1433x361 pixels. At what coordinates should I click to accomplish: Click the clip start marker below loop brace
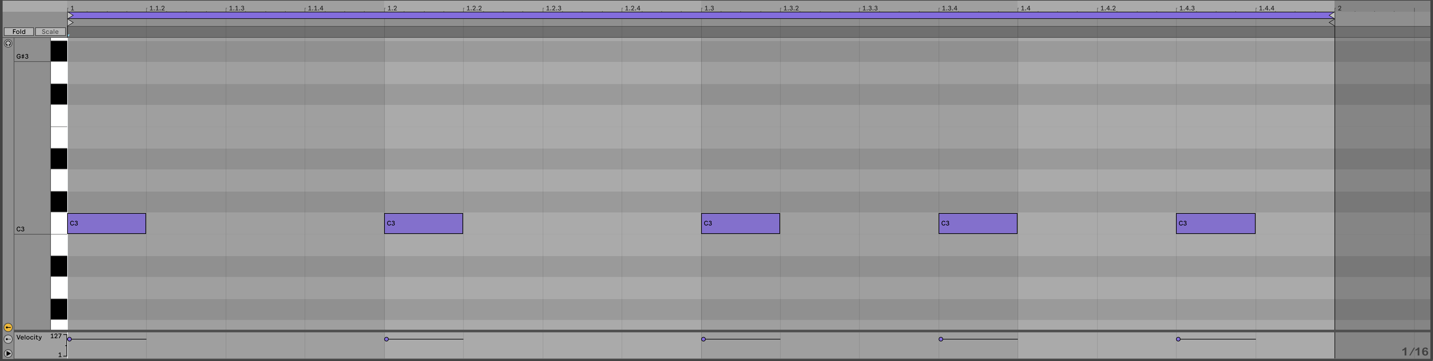(70, 23)
